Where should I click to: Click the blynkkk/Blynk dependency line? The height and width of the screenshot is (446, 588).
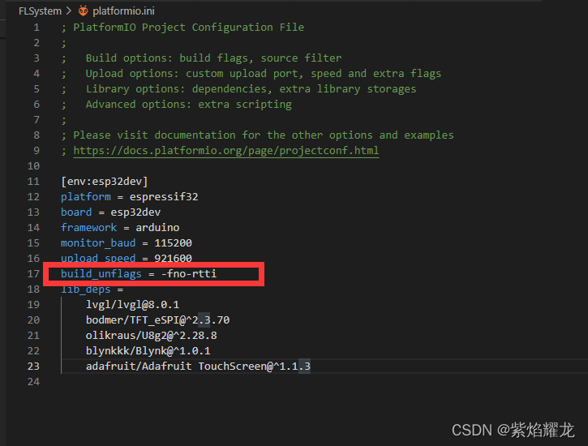pos(148,351)
